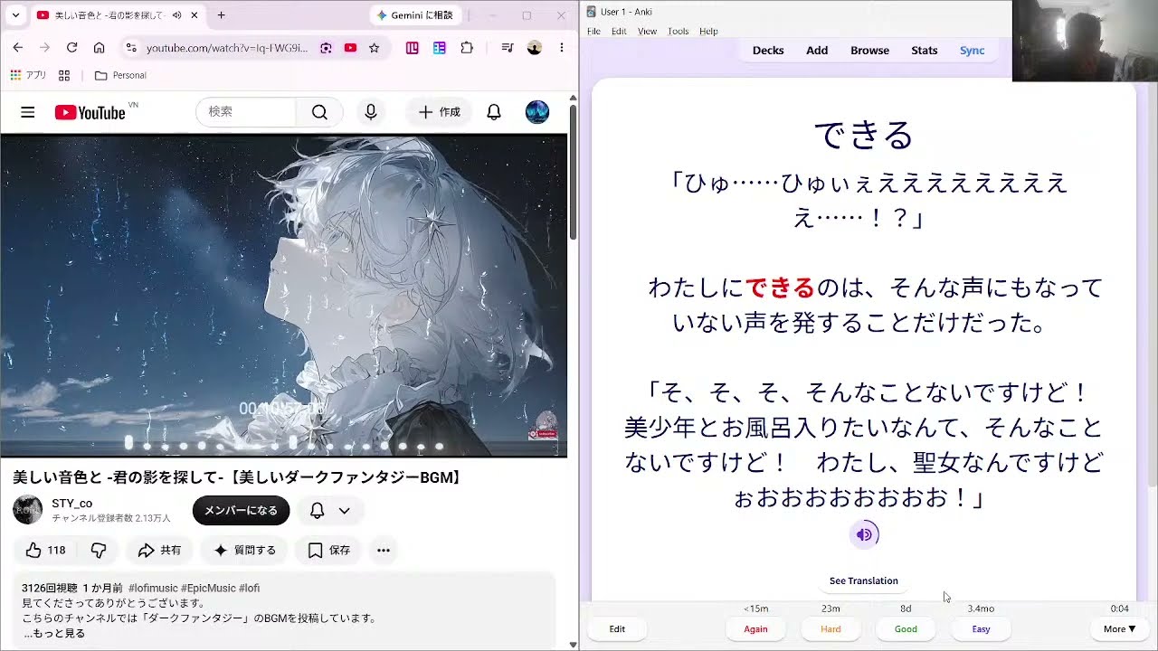Mute audio on the YouTube tab
Viewport: 1158px width, 651px height.
[176, 15]
